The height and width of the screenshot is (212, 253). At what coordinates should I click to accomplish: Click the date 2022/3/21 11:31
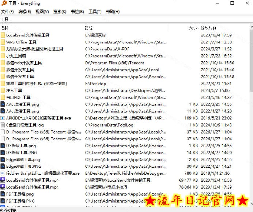pyautogui.click(x=216, y=84)
